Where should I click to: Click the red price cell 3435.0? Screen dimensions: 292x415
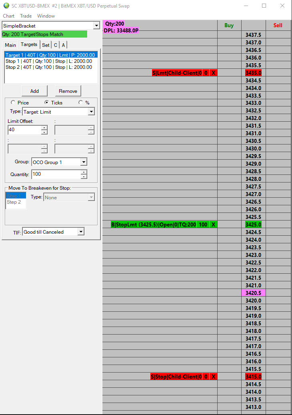253,73
